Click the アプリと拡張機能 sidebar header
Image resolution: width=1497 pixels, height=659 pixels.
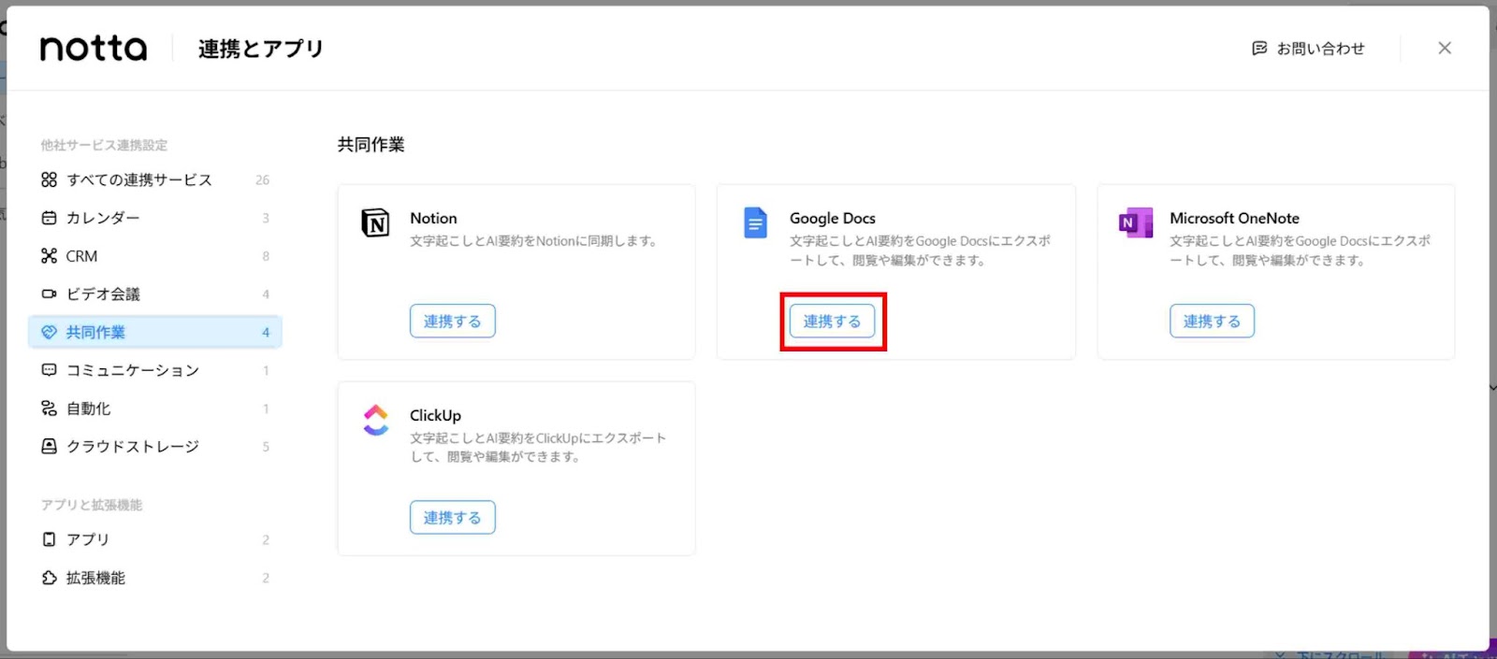(x=91, y=505)
